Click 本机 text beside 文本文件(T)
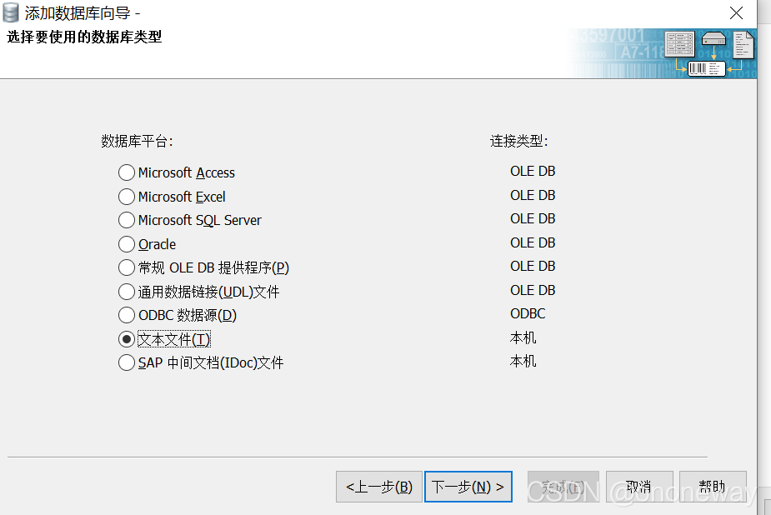771x515 pixels. tap(523, 337)
